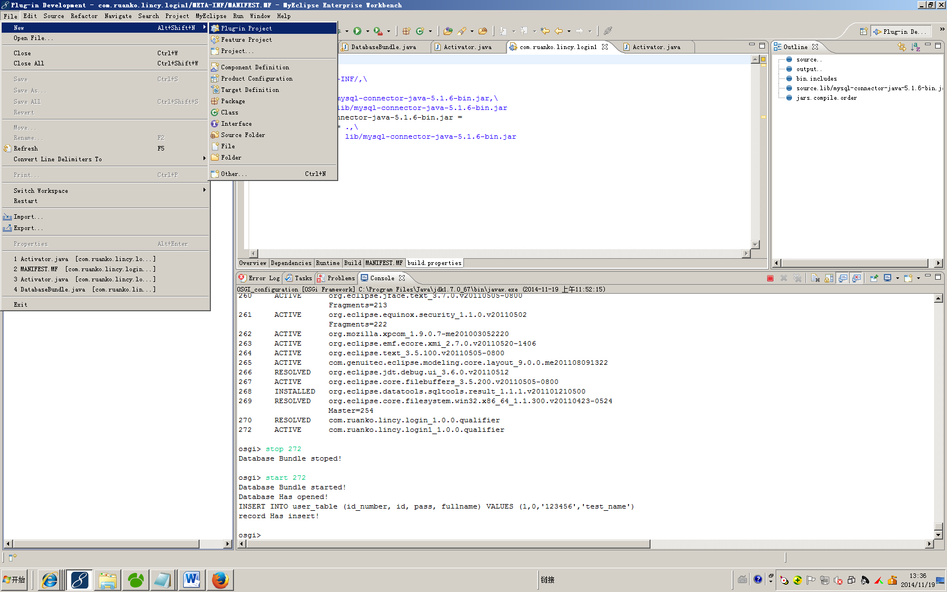This screenshot has width=947, height=592.
Task: Choose Feature Project from the New submenu
Action: click(x=273, y=39)
